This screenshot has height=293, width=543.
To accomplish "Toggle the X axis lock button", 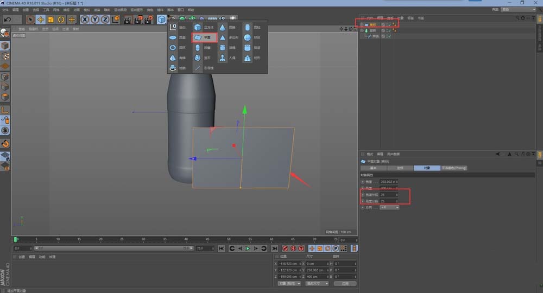I will coord(85,20).
